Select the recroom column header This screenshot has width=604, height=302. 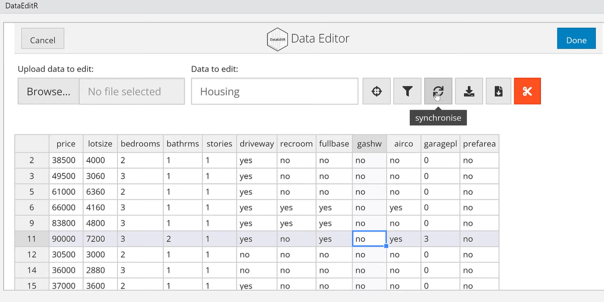coord(296,144)
